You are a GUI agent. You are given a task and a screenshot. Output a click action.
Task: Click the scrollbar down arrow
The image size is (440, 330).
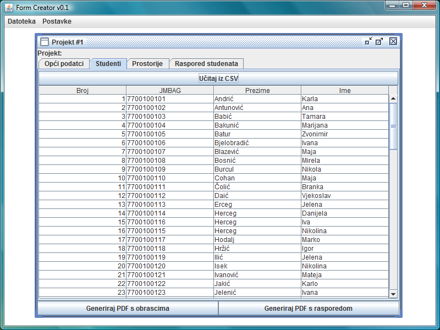point(393,294)
